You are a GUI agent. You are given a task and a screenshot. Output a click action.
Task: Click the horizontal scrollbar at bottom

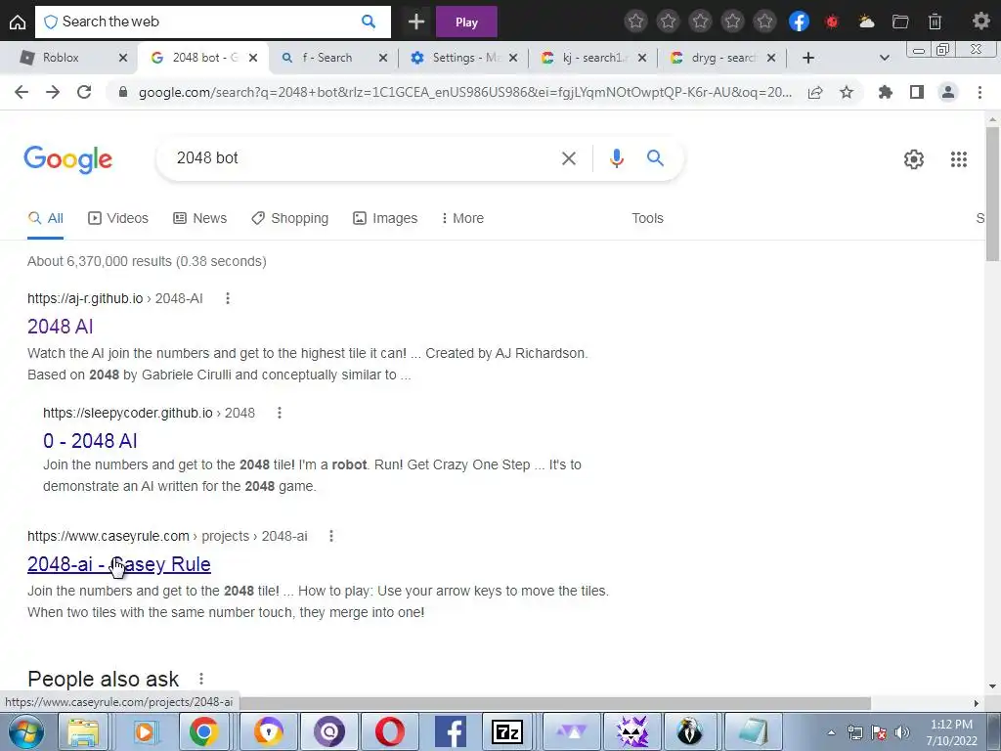pyautogui.click(x=555, y=703)
